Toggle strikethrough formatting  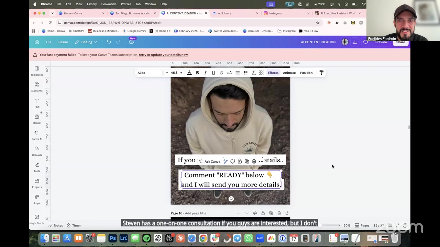[221, 73]
